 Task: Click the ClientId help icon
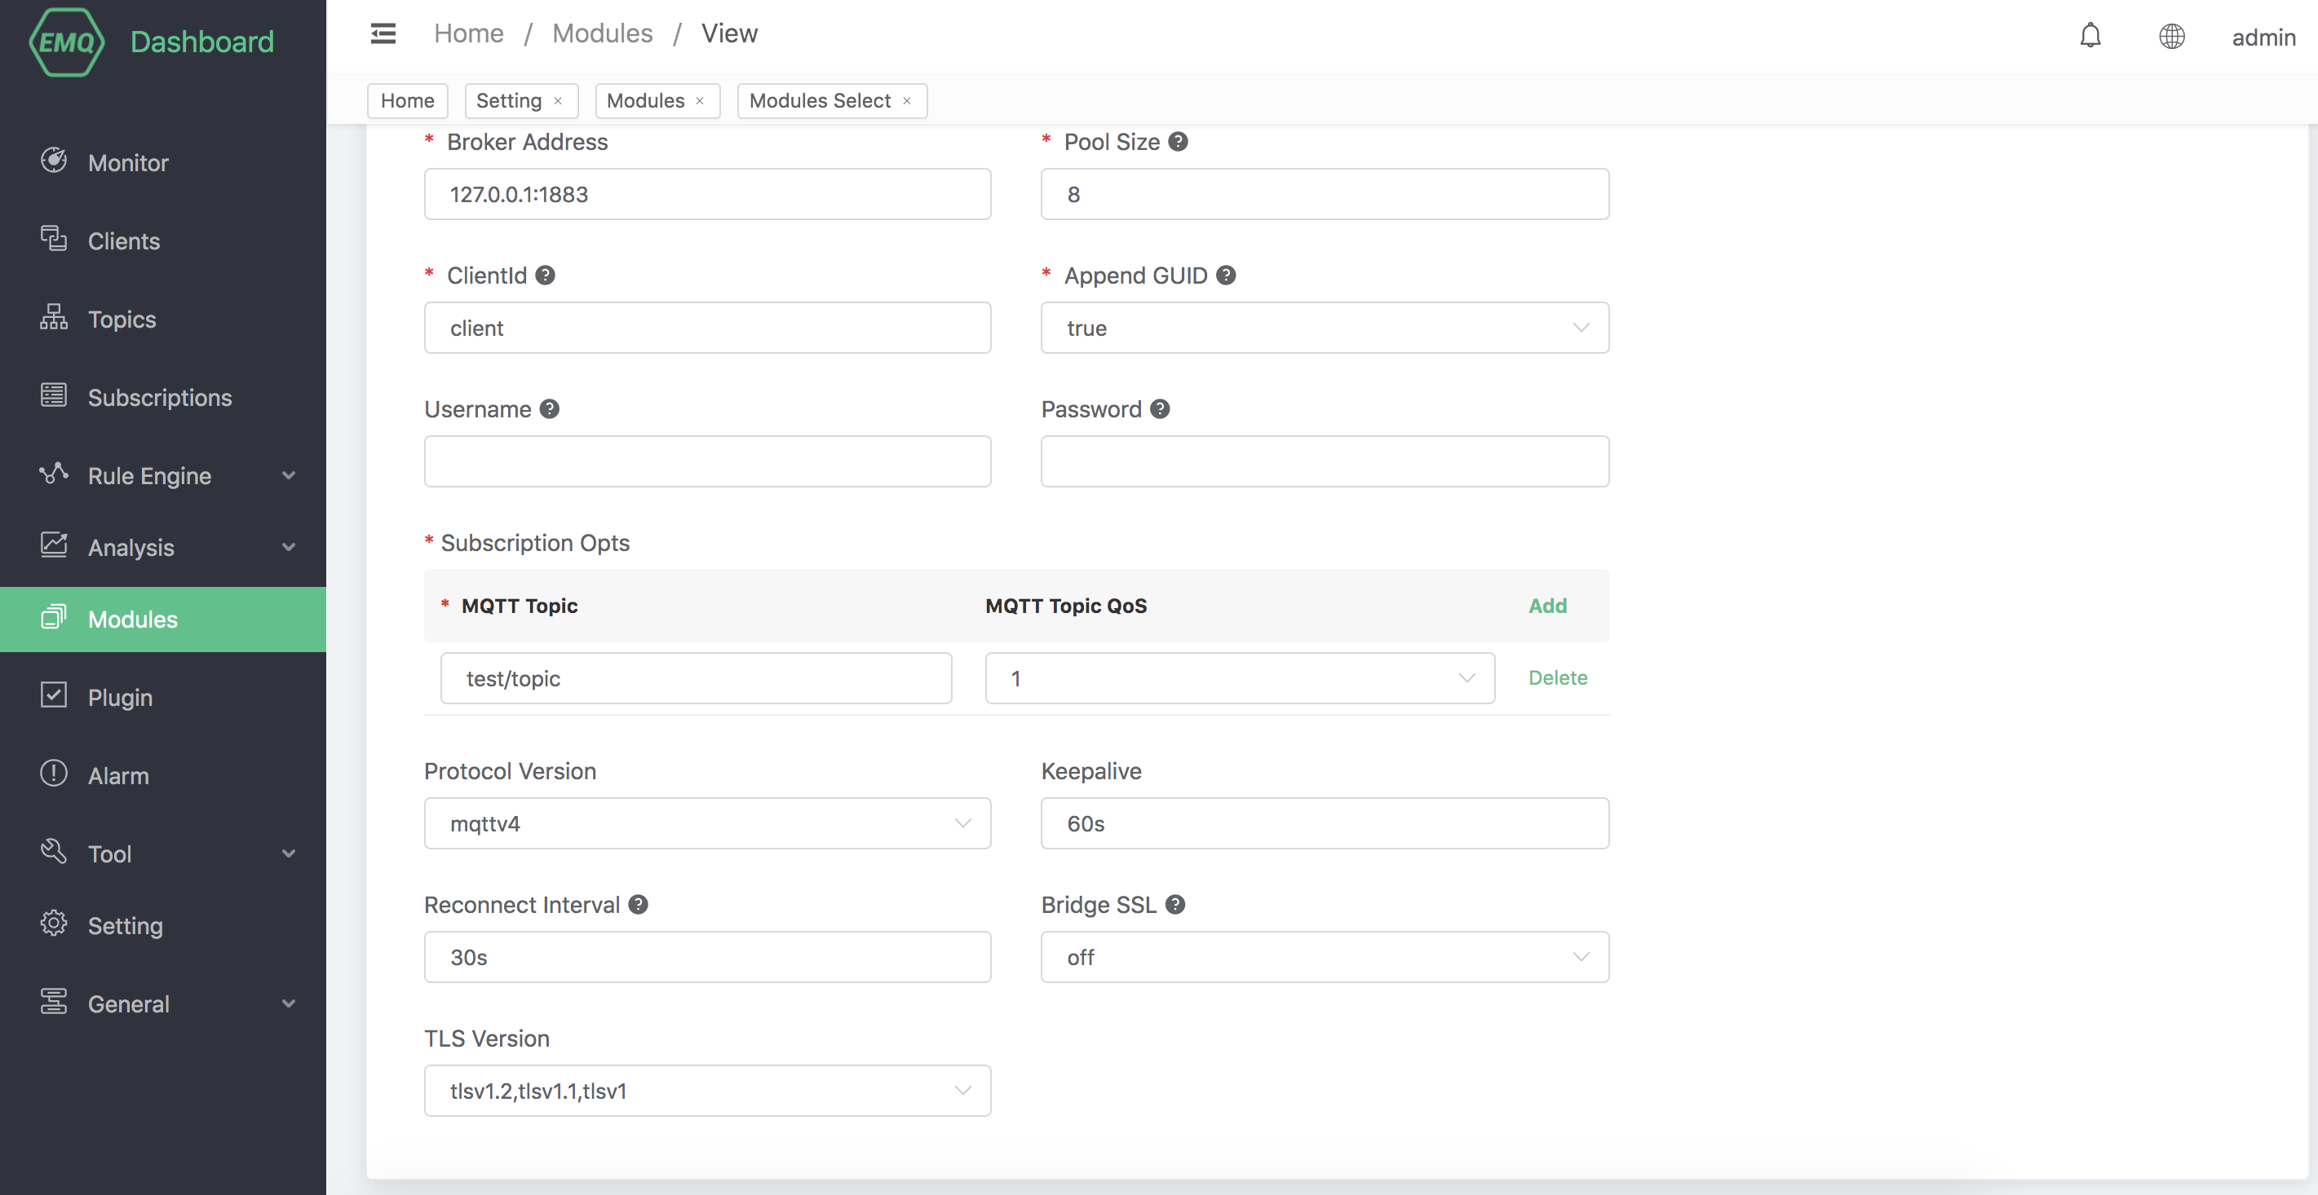[546, 276]
